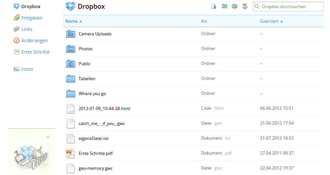This screenshot has height=175, width=330.
Task: Click the date 22.04.2012 19:37
Action: point(277,168)
